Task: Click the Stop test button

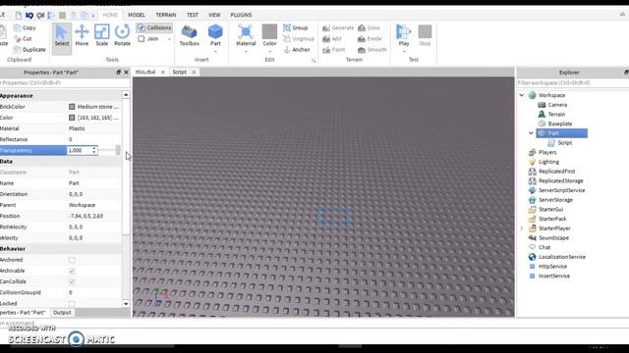Action: (425, 35)
